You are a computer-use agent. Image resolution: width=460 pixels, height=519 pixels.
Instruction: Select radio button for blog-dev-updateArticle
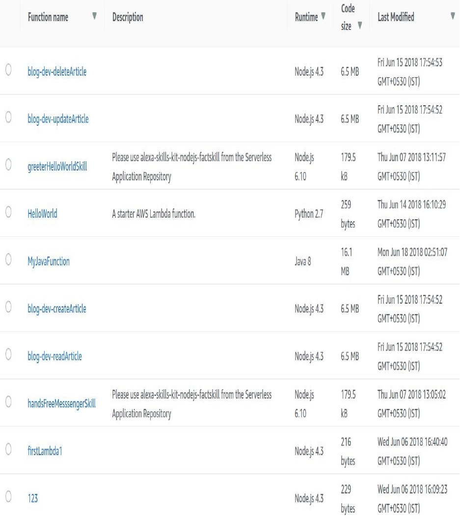point(8,118)
